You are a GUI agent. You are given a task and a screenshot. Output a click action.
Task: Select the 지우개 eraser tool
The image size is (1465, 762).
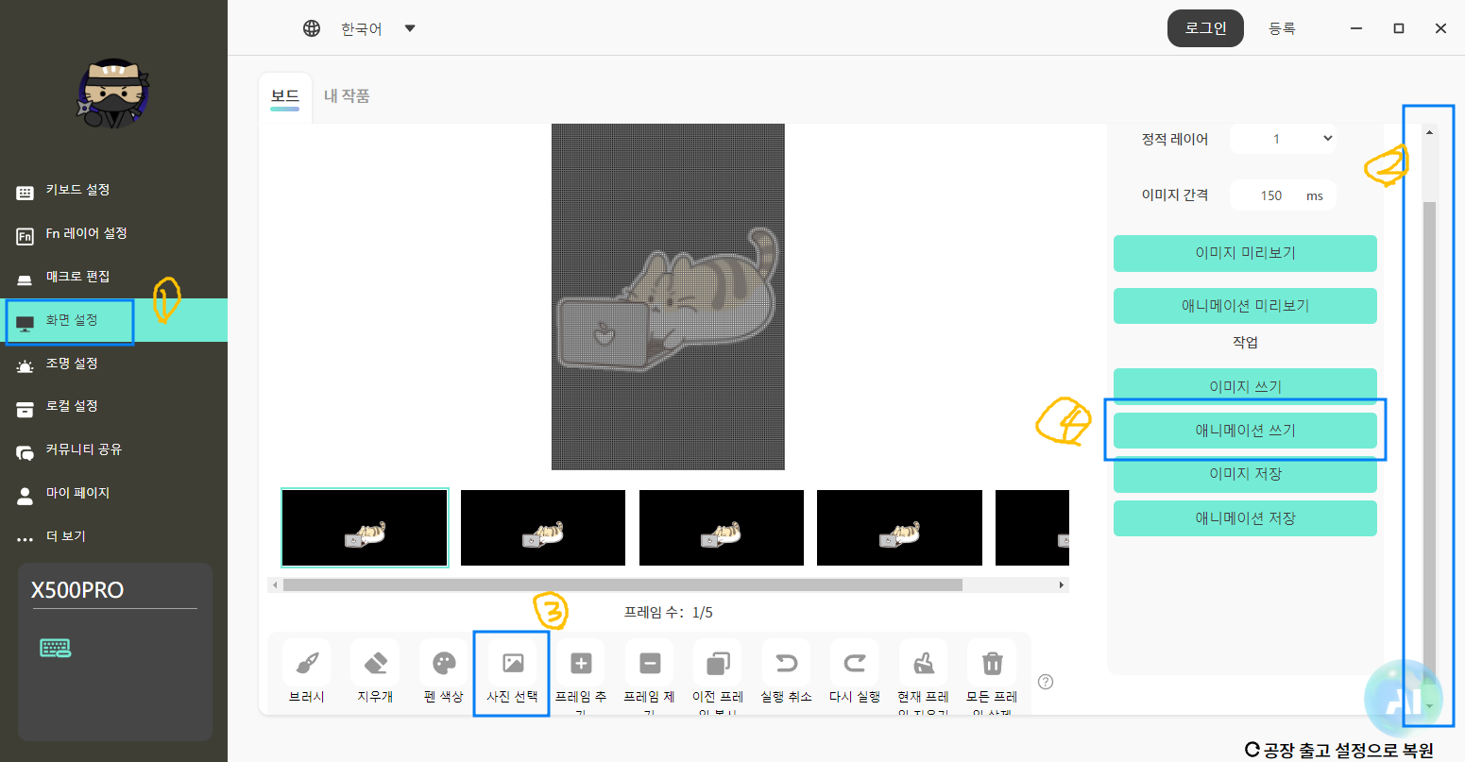click(375, 663)
